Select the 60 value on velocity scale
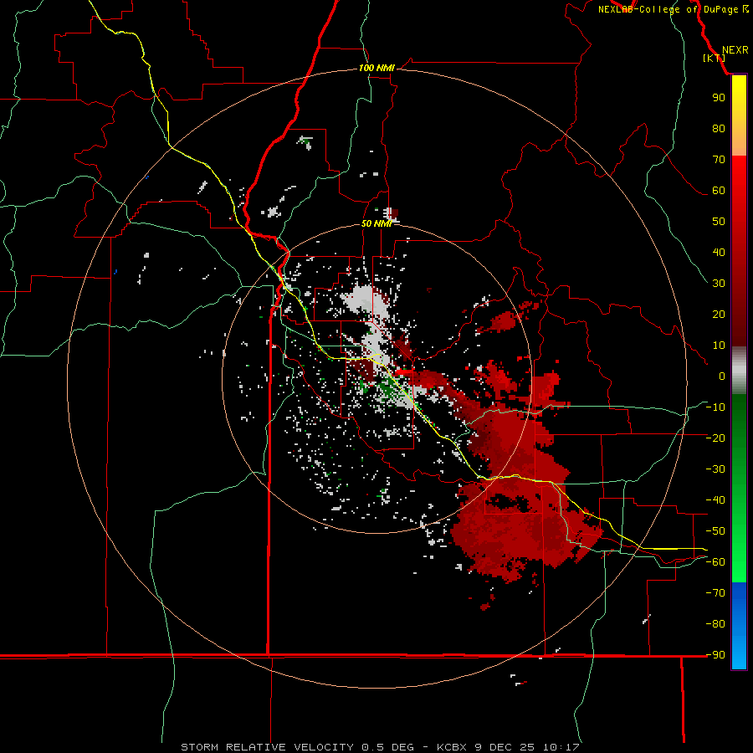Screen dimensions: 753x753 719,190
